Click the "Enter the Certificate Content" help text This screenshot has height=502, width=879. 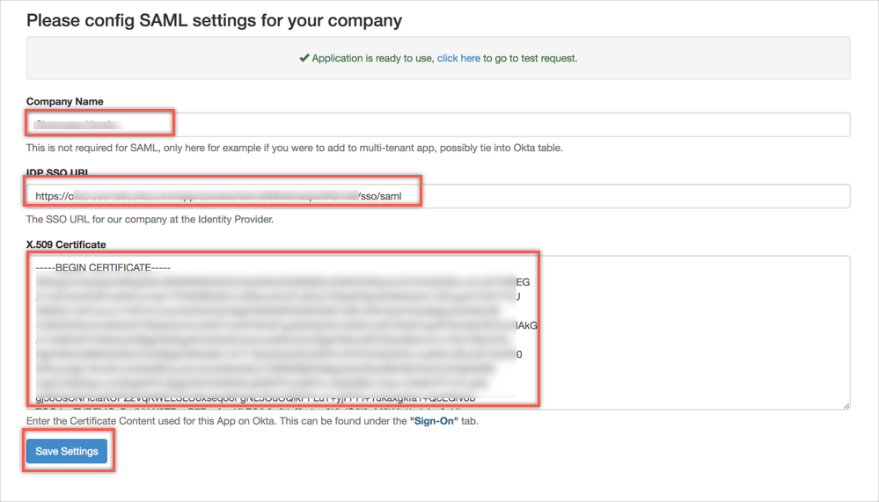(x=216, y=421)
